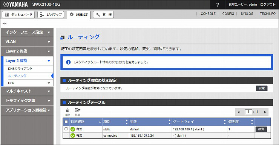Check the static default route checkbox

click(x=66, y=129)
